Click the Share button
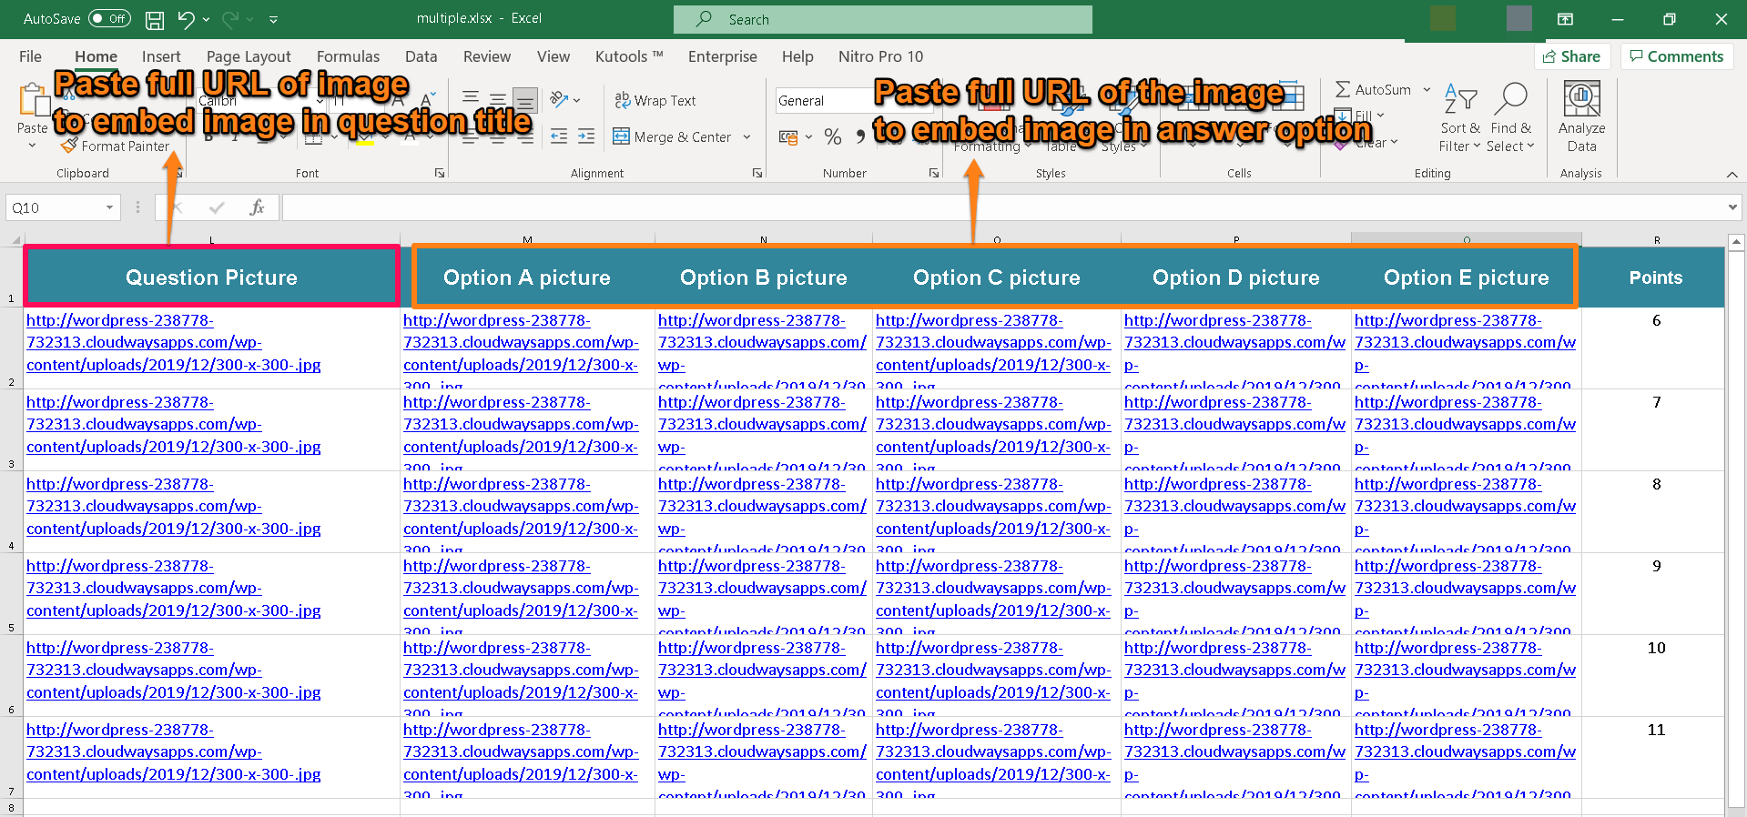Screen dimensions: 1747x817 click(x=1571, y=56)
